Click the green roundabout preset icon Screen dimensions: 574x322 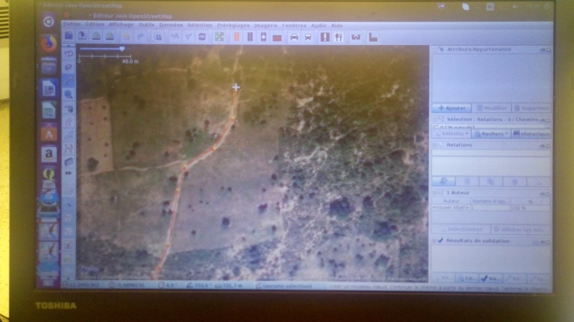[x=219, y=37]
